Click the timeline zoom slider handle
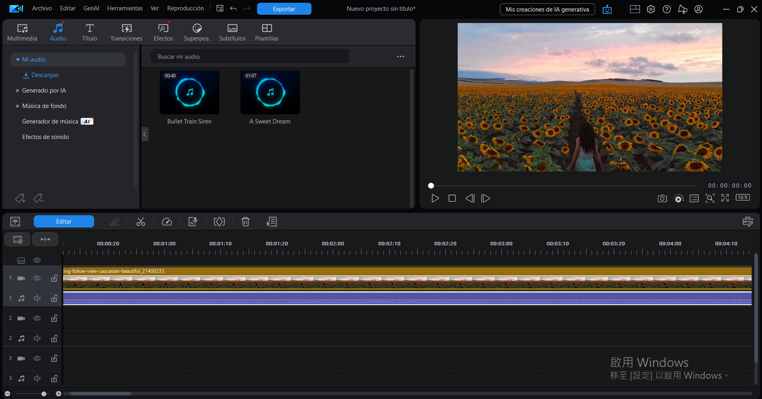Image resolution: width=762 pixels, height=399 pixels. tap(44, 394)
